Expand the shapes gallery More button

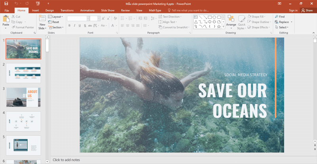point(223,26)
